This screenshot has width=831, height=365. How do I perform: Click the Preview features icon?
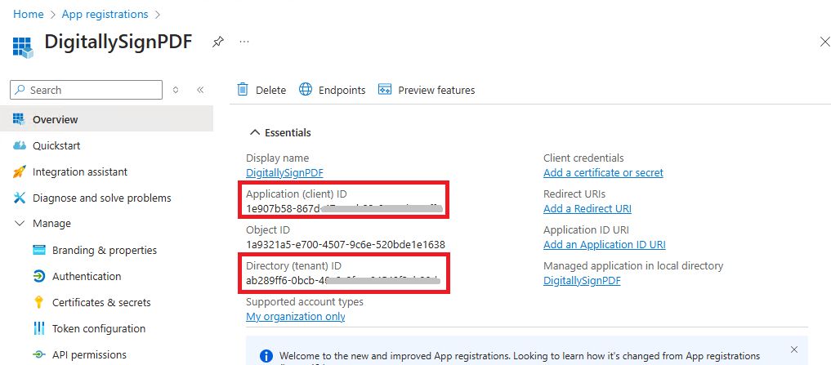(x=385, y=90)
